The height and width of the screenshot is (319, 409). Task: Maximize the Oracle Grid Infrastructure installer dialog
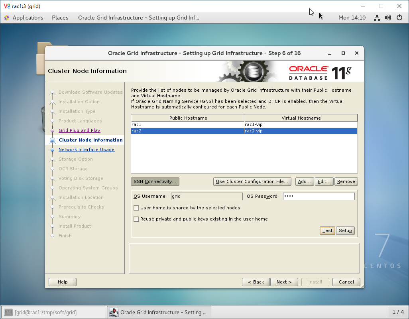click(343, 53)
